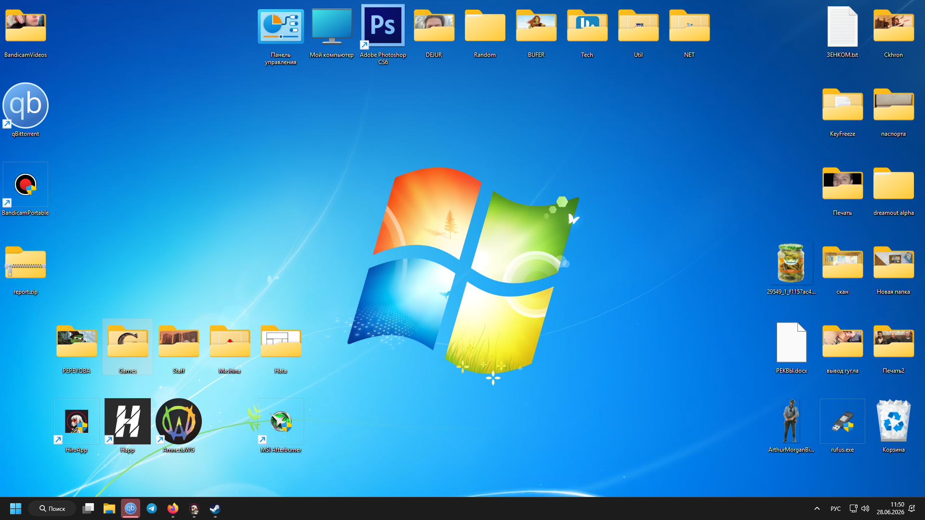925x520 pixels.
Task: Select the NET folder
Action: click(x=689, y=32)
